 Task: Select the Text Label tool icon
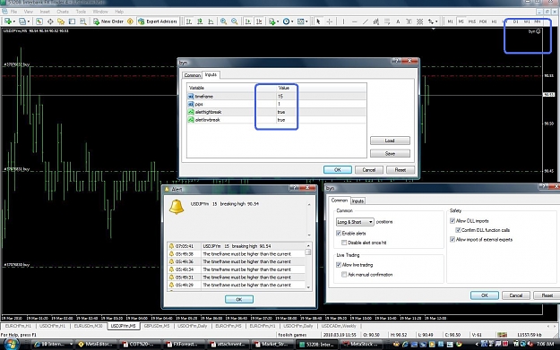409,21
